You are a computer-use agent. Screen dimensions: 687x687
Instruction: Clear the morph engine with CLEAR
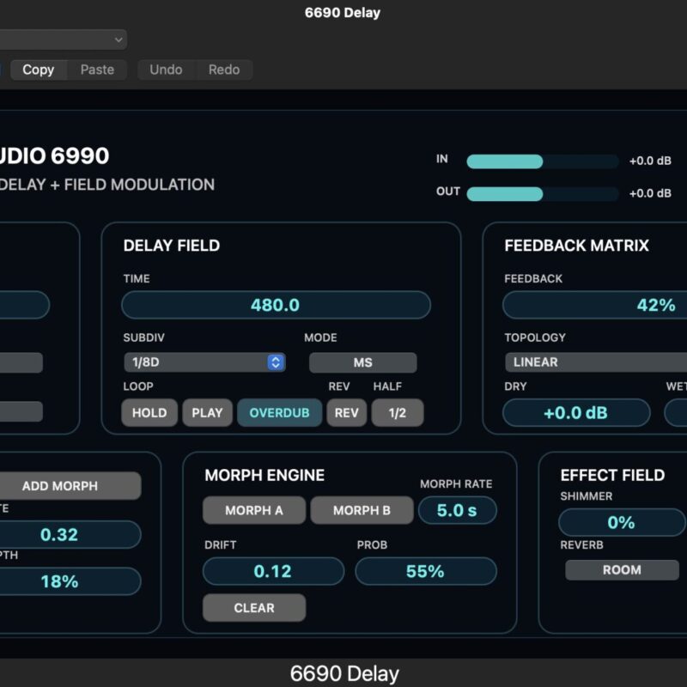(x=253, y=607)
